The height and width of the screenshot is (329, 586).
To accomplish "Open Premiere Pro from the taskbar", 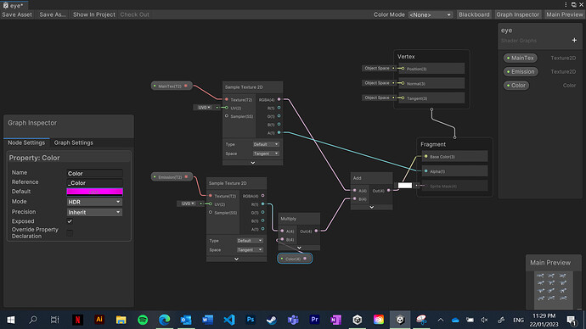I will [x=314, y=320].
